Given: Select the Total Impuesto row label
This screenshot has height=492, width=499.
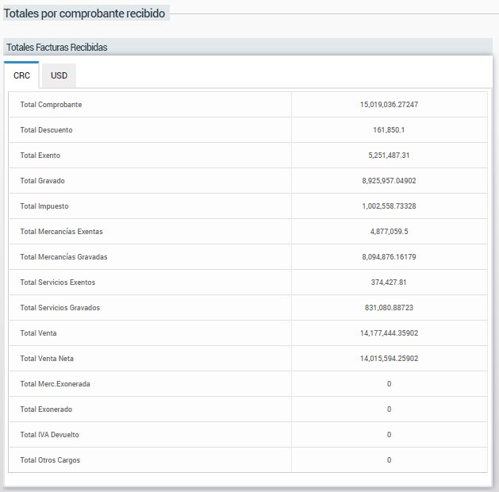Looking at the screenshot, I should click(x=44, y=206).
